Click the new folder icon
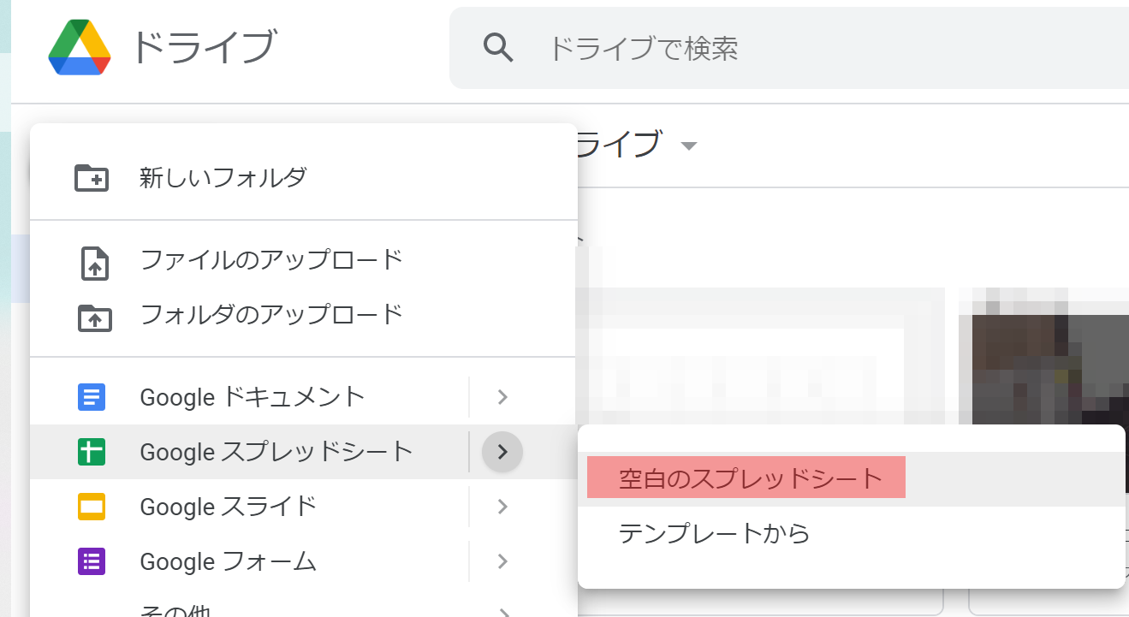Screen dimensions: 1129x617 coord(92,178)
